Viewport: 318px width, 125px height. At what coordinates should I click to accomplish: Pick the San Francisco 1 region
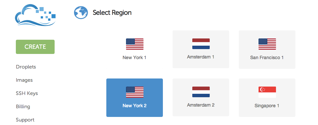point(267,49)
